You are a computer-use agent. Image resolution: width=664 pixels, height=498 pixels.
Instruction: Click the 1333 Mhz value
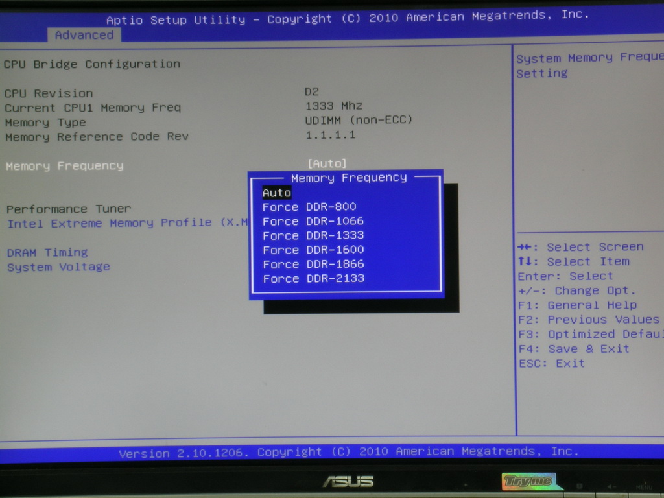click(334, 106)
